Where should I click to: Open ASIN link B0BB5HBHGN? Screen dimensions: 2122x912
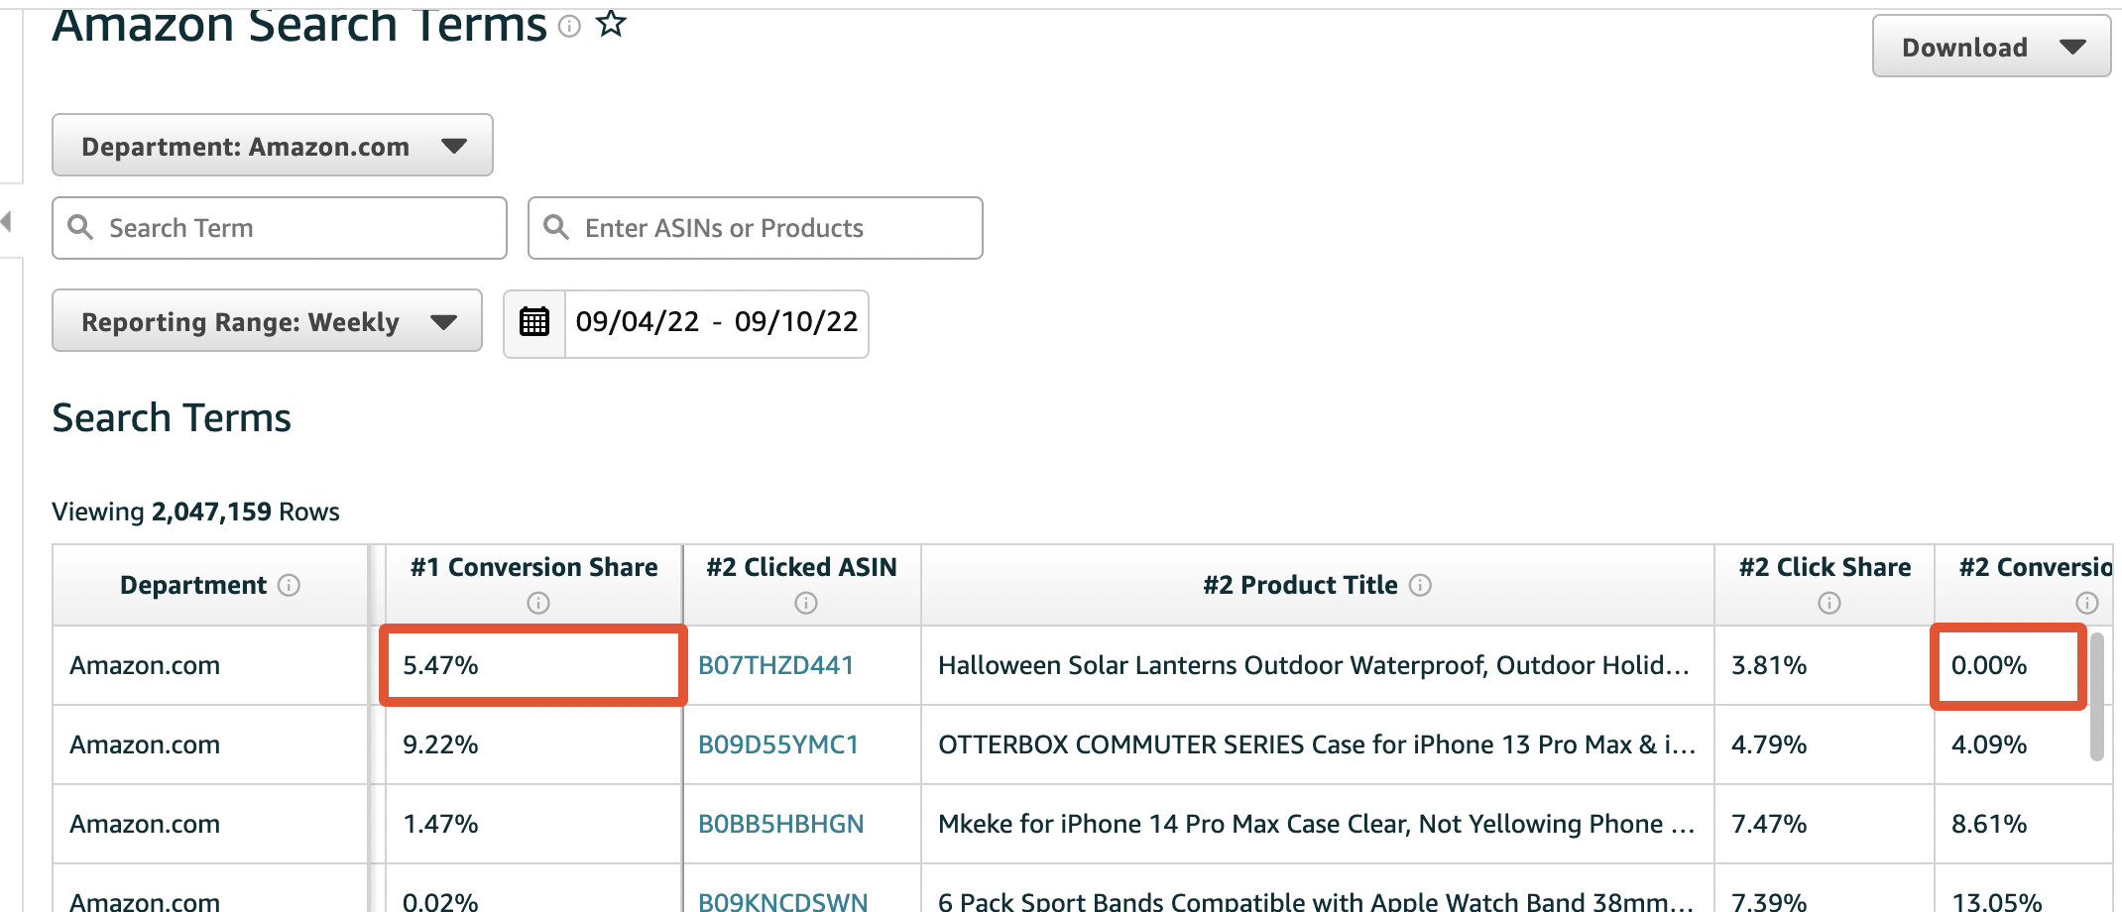[x=780, y=824]
